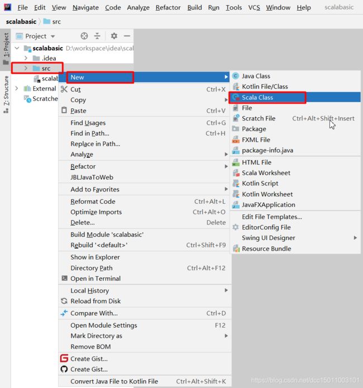
Task: Expand the src folder node
Action: point(26,68)
